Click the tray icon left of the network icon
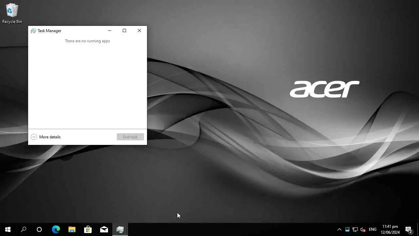Viewport: 419px width, 236px height. point(347,229)
